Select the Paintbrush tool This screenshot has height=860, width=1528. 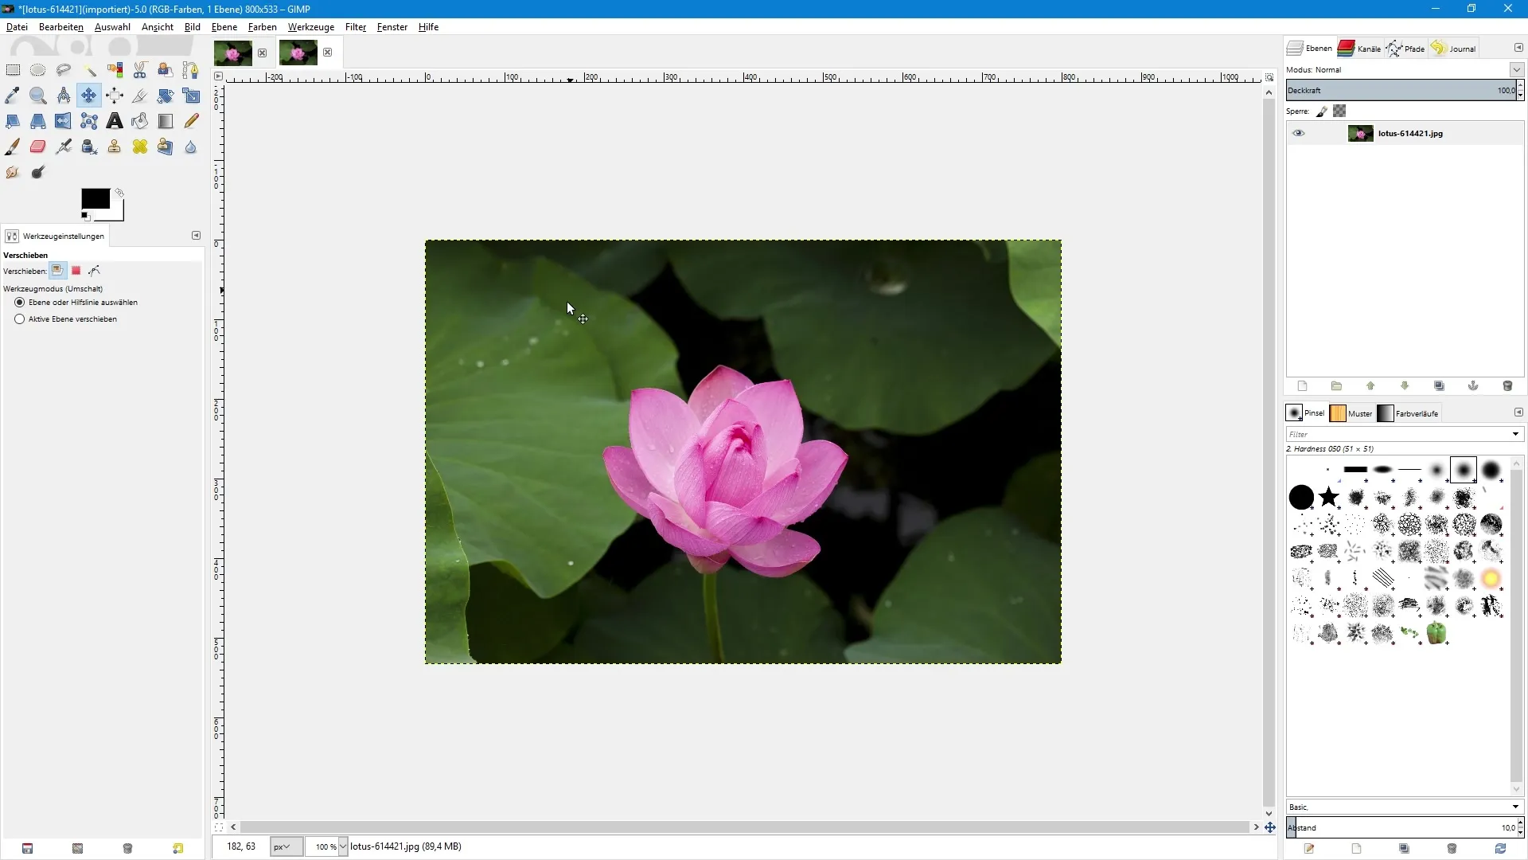[13, 147]
